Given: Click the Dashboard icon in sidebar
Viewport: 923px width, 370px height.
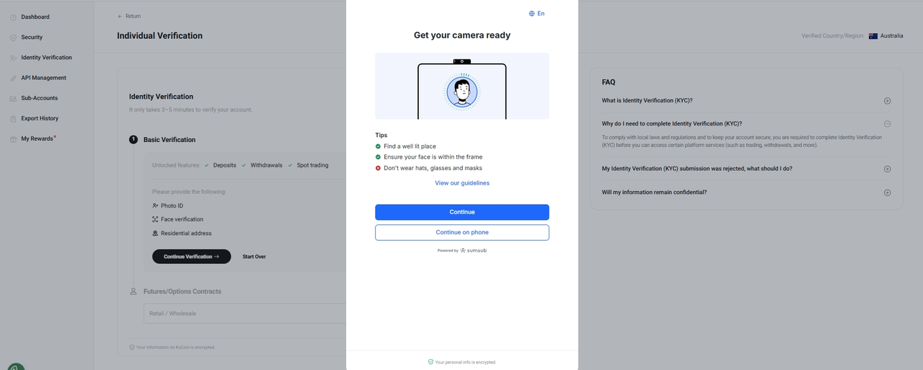Looking at the screenshot, I should point(13,17).
